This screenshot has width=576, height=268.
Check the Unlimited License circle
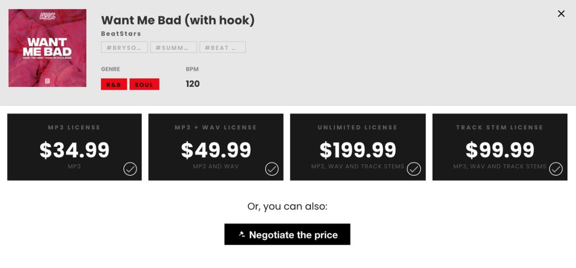pyautogui.click(x=414, y=169)
